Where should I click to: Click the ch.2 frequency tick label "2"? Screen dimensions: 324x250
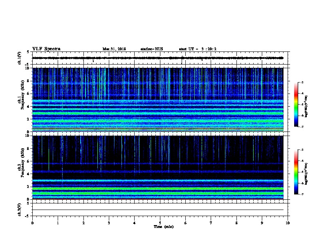(x=28, y=187)
